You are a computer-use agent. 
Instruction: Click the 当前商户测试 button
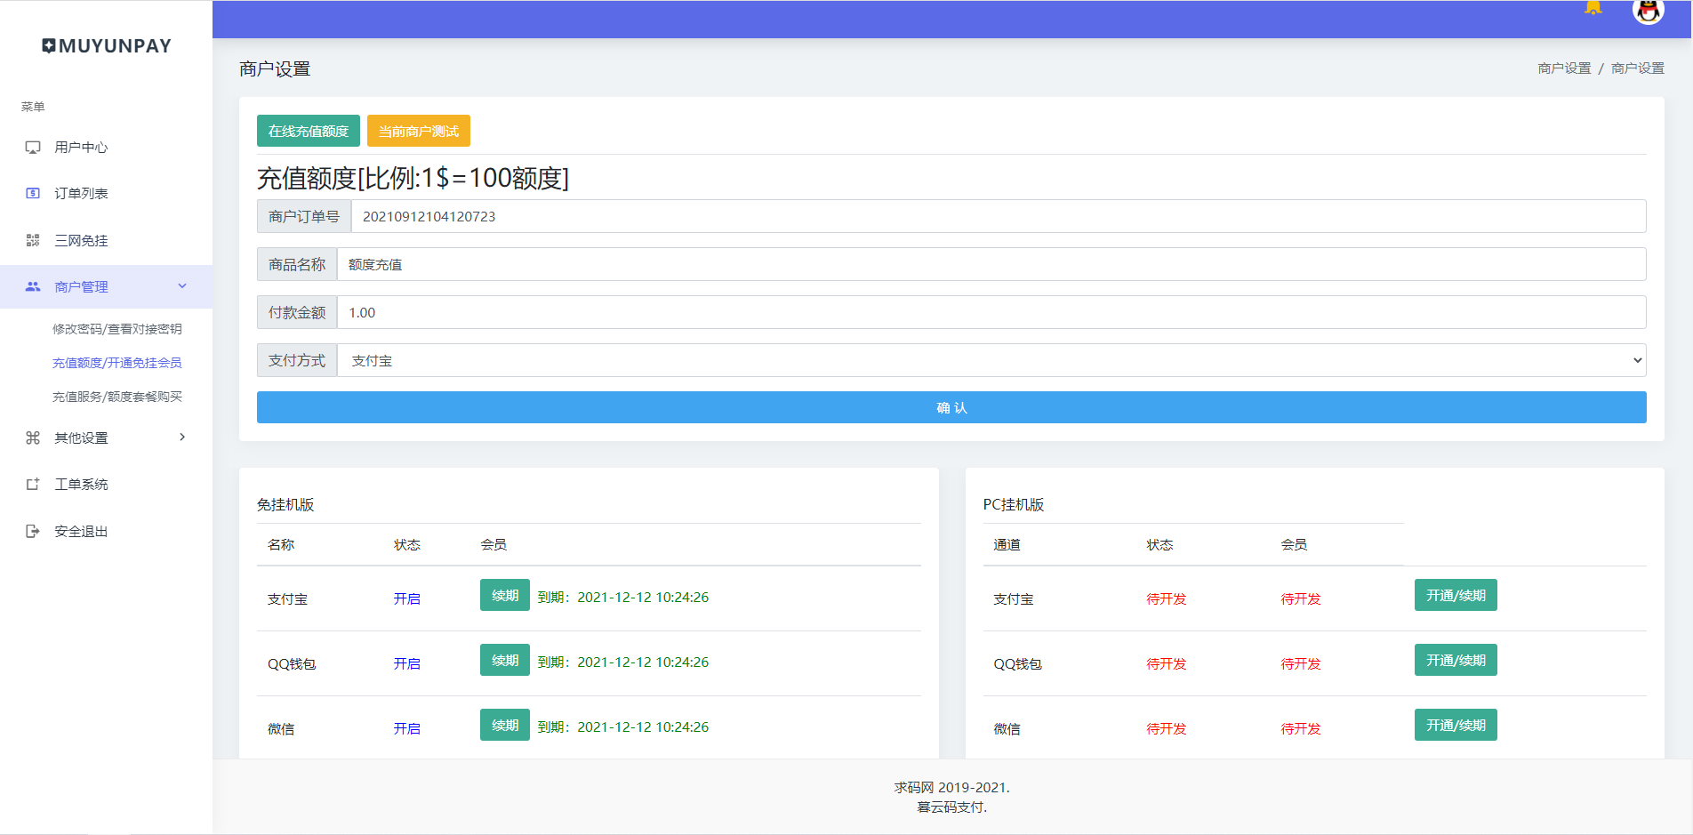coord(419,131)
